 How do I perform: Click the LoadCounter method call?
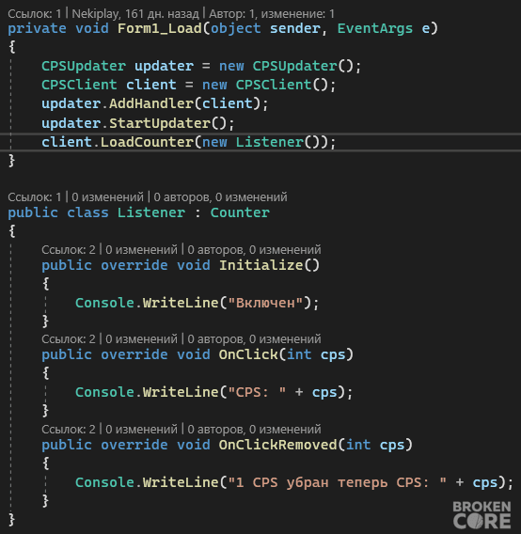(147, 142)
